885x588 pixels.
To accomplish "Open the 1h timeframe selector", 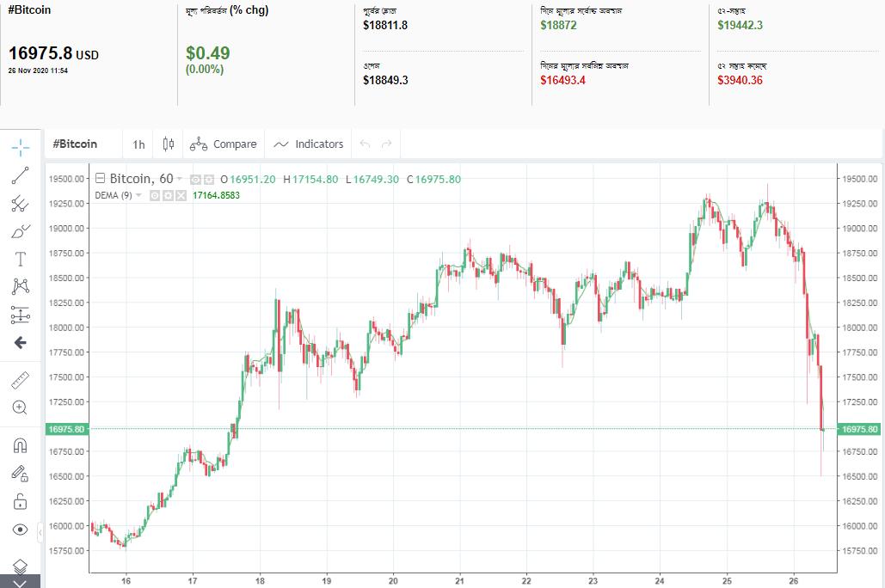I will point(138,144).
